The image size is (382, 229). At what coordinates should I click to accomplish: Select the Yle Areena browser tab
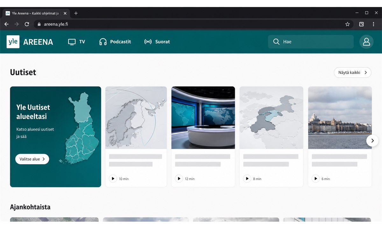[x=36, y=13]
